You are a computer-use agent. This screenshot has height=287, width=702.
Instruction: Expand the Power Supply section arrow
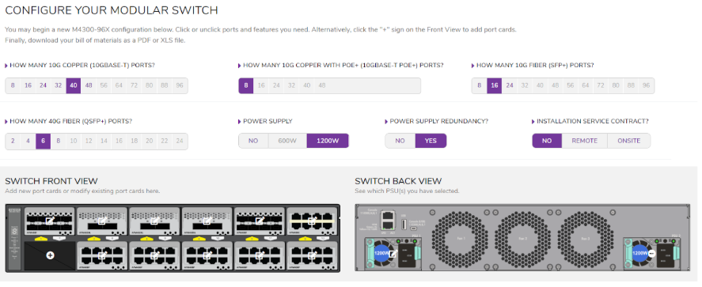pos(240,122)
